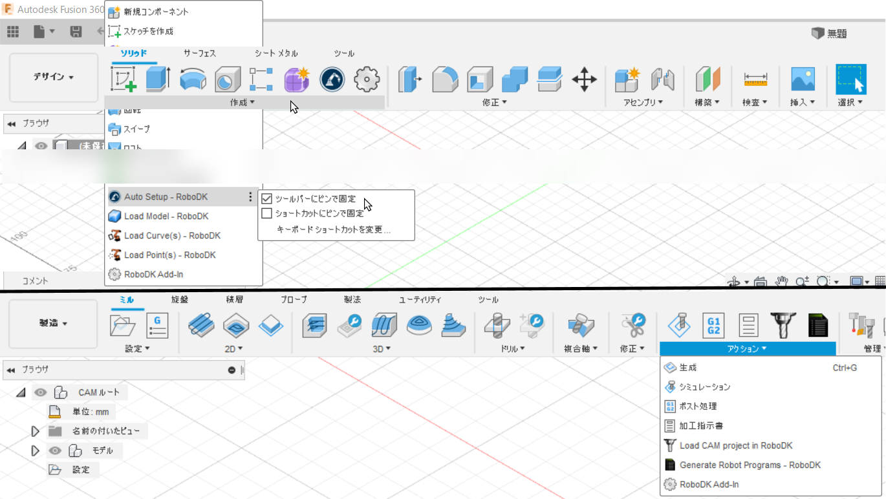This screenshot has width=886, height=499.
Task: Switch to the シートメタル tab
Action: click(276, 53)
